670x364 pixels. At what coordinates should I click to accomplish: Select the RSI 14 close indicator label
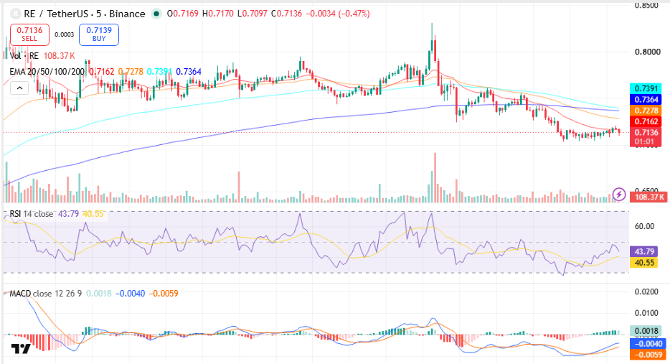point(32,213)
